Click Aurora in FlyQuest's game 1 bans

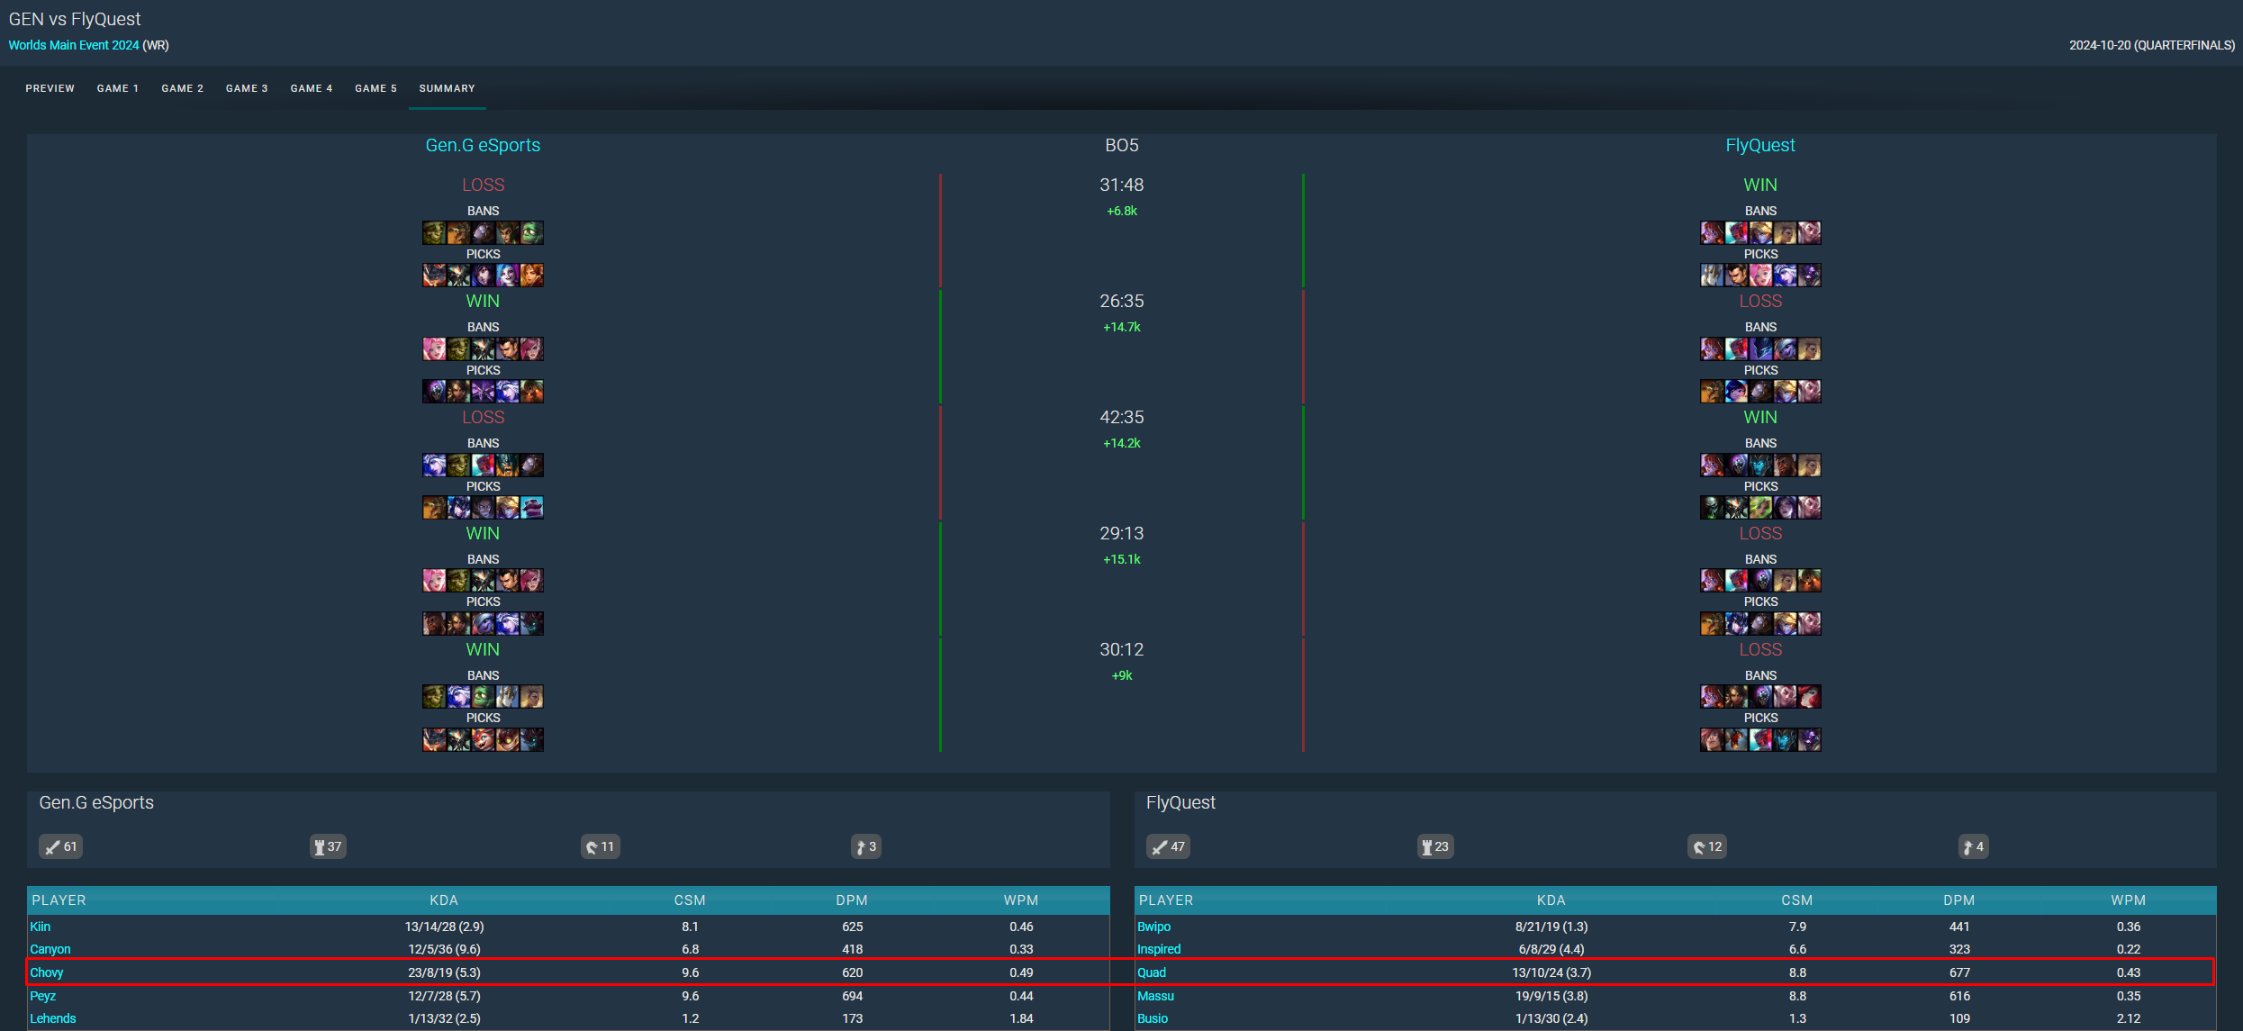[x=1712, y=232]
